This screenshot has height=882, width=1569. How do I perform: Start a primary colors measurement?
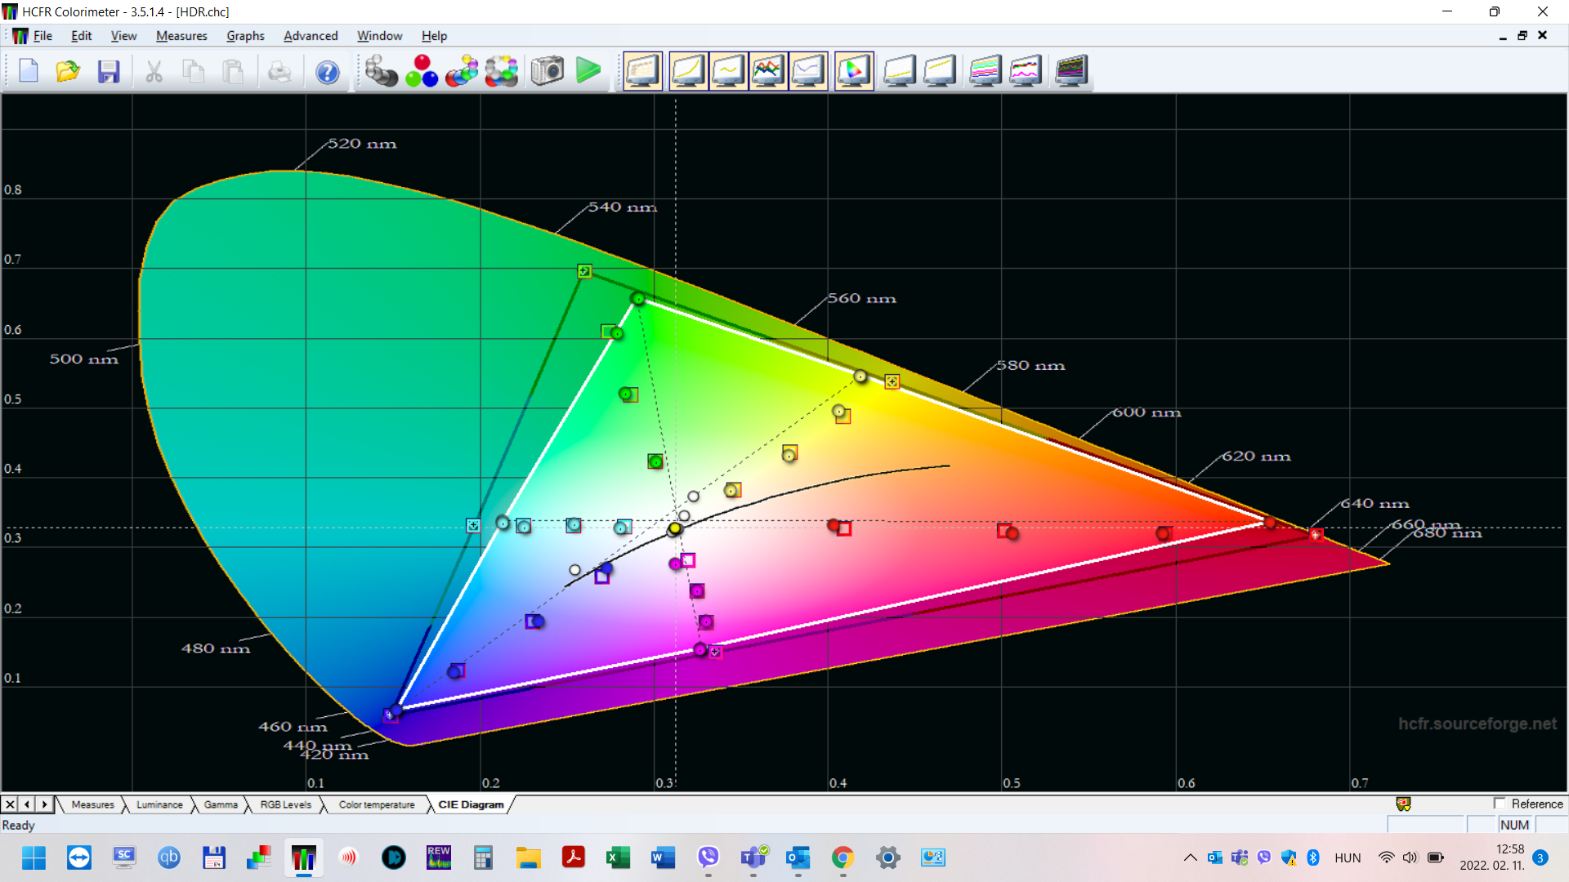pyautogui.click(x=422, y=71)
